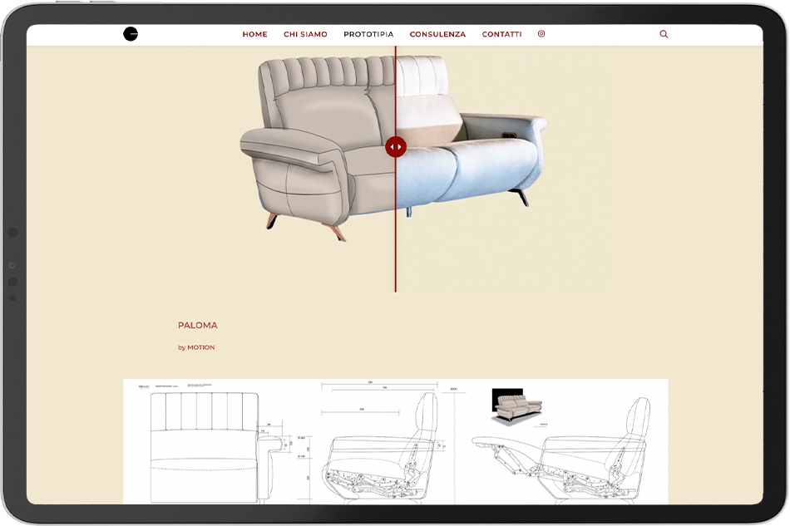
Task: Go to the HOME page
Action: point(255,34)
